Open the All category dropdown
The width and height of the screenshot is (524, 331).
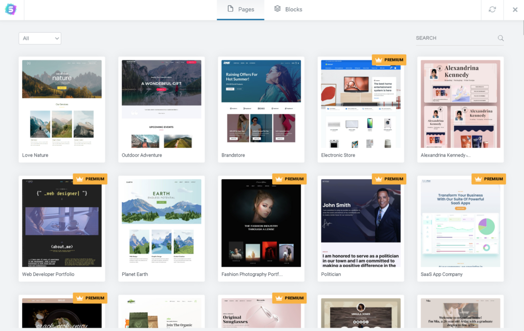pyautogui.click(x=40, y=38)
